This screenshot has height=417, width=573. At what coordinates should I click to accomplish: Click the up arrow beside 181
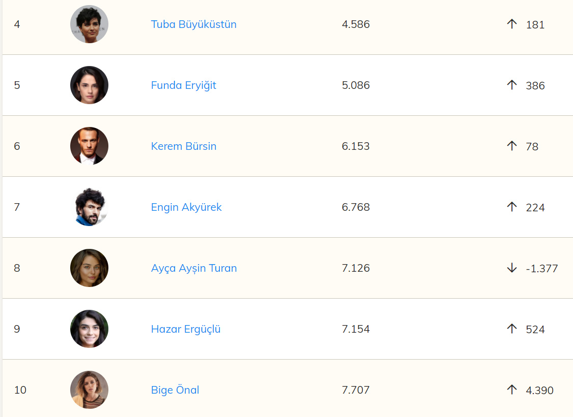coord(512,24)
